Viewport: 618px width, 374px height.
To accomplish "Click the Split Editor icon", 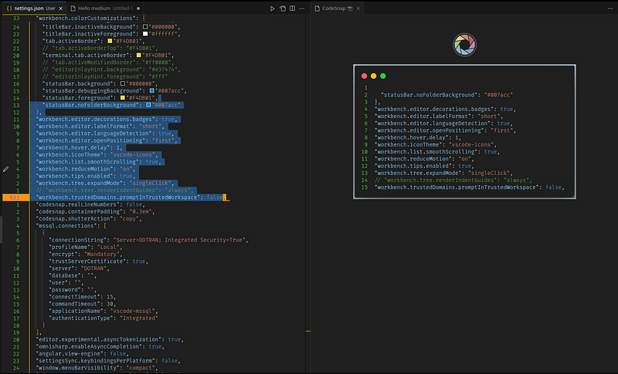I will point(293,8).
